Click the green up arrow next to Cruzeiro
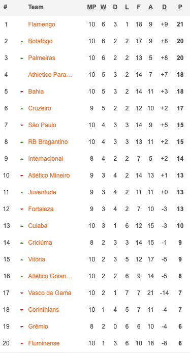 coord(22,108)
